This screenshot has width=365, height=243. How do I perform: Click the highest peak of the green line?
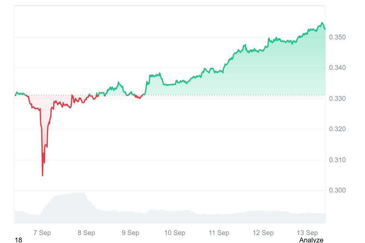[x=322, y=23]
